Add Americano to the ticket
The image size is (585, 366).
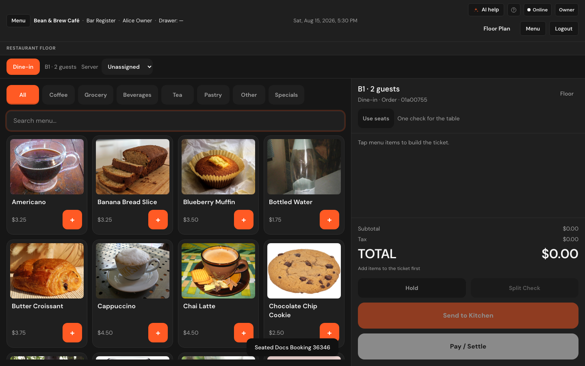72,220
